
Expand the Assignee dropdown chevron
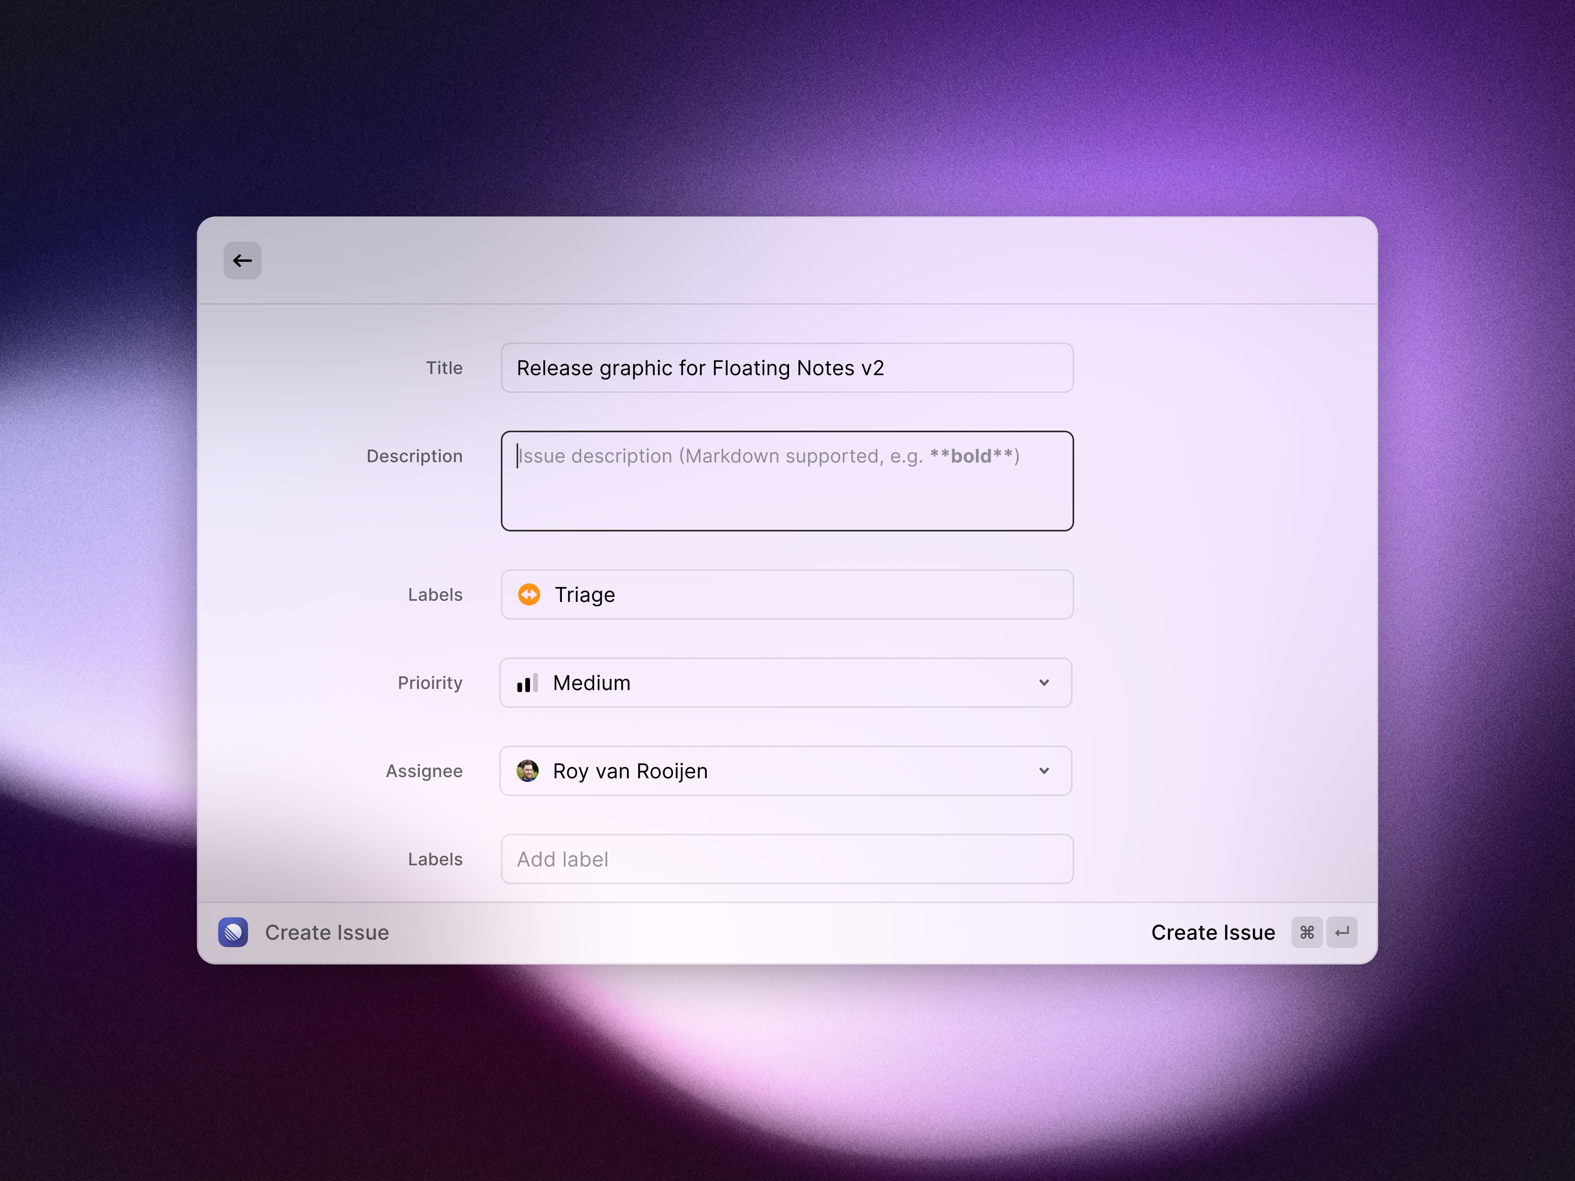[x=1044, y=771]
